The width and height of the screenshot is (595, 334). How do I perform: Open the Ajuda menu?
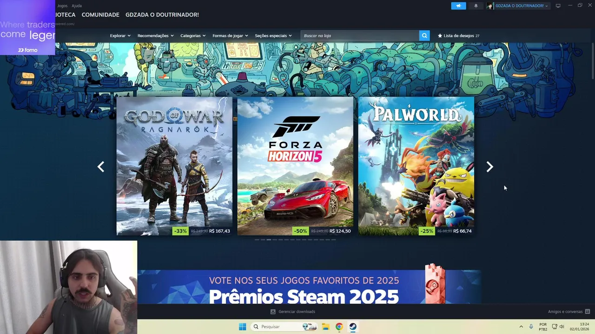pos(77,6)
